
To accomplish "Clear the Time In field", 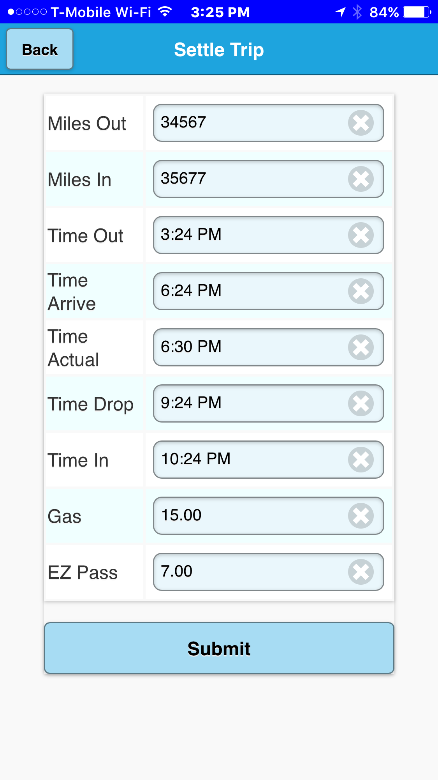I will 361,460.
